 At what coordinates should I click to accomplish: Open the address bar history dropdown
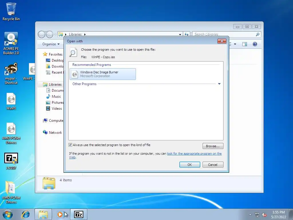(180, 34)
